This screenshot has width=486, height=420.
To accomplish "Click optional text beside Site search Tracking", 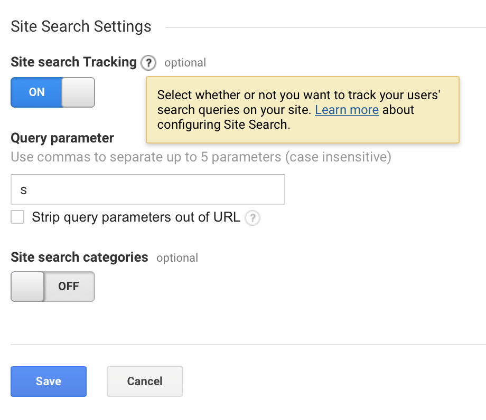I will click(185, 63).
